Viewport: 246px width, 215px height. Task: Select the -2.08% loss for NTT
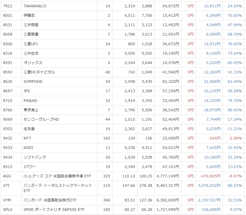[x=235, y=138]
